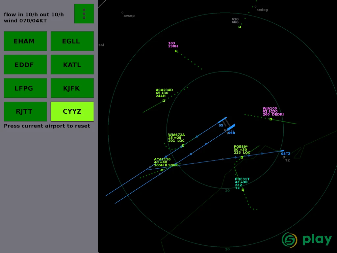Select aircraft WJA672A on the localizer
Viewport: 337px width, 253px height.
[183, 146]
